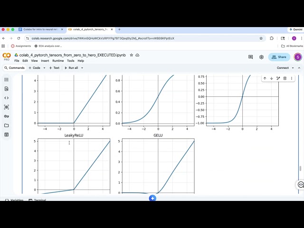Viewport: 304px width, 228px height.
Task: Open a new browser tab
Action: tap(119, 29)
